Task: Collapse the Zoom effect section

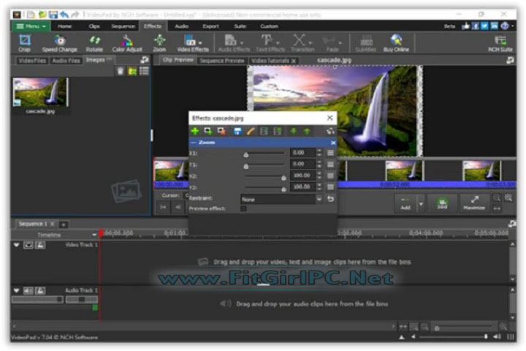Action: coord(194,143)
